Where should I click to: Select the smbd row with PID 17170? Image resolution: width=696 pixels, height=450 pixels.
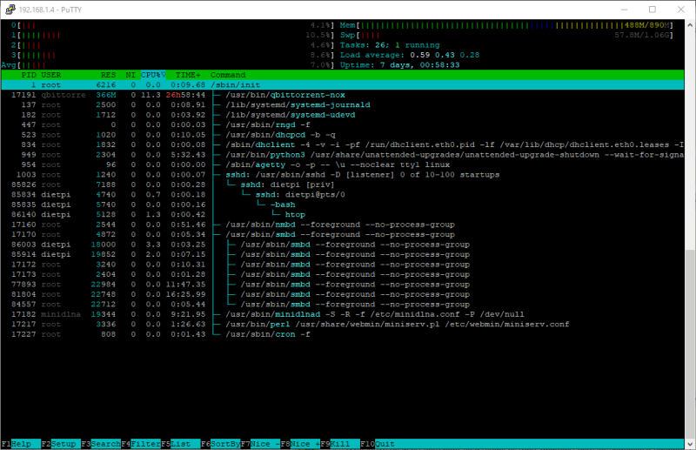pyautogui.click(x=342, y=234)
